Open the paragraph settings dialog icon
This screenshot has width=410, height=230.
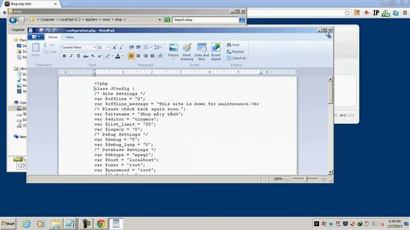160,56
